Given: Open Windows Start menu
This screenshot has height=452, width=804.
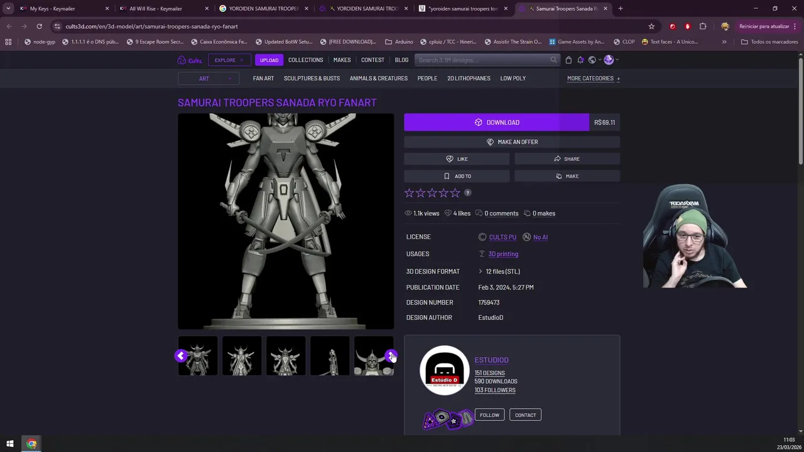Looking at the screenshot, I should (x=9, y=444).
